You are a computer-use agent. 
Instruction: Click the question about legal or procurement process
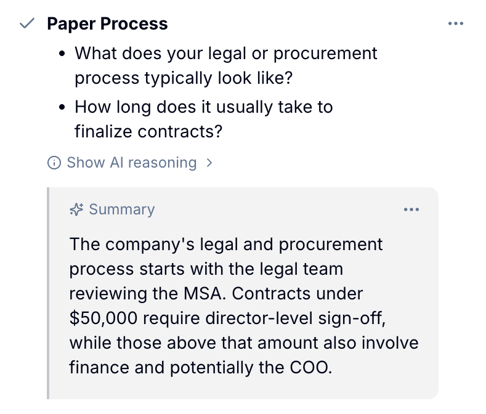click(x=226, y=65)
